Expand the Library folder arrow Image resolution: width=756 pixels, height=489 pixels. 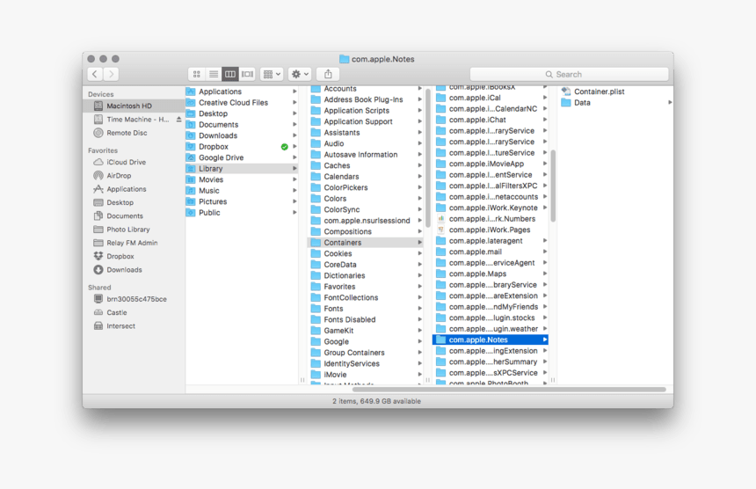tap(294, 169)
